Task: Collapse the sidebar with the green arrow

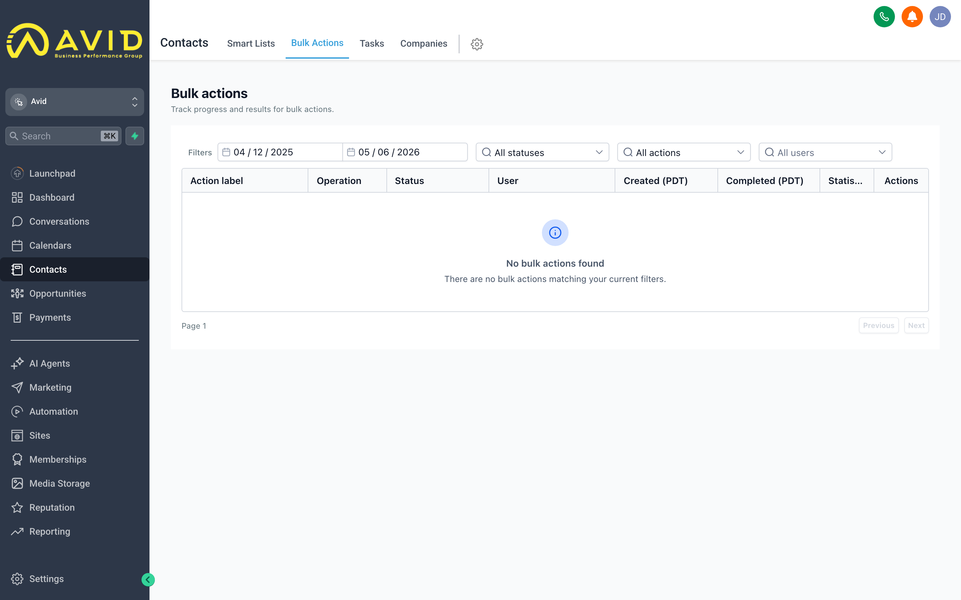Action: click(x=148, y=580)
